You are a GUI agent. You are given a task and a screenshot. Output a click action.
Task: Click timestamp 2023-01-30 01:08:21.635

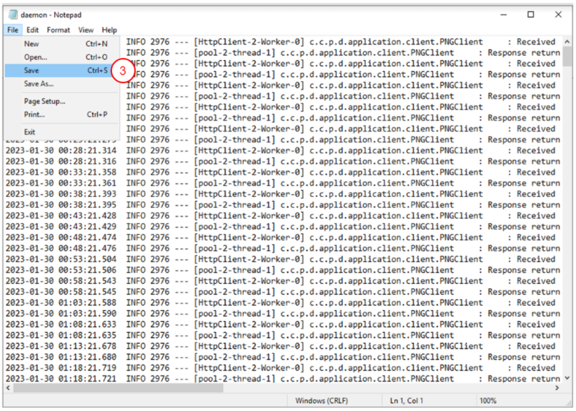(61, 335)
